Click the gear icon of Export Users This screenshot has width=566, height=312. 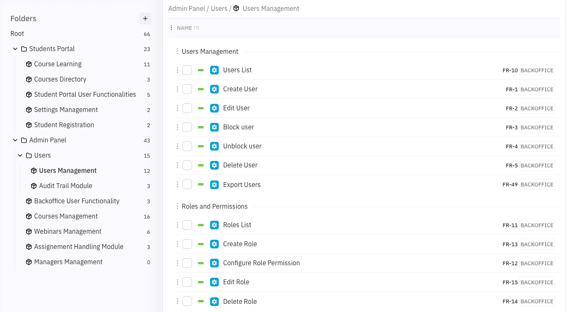pos(214,185)
